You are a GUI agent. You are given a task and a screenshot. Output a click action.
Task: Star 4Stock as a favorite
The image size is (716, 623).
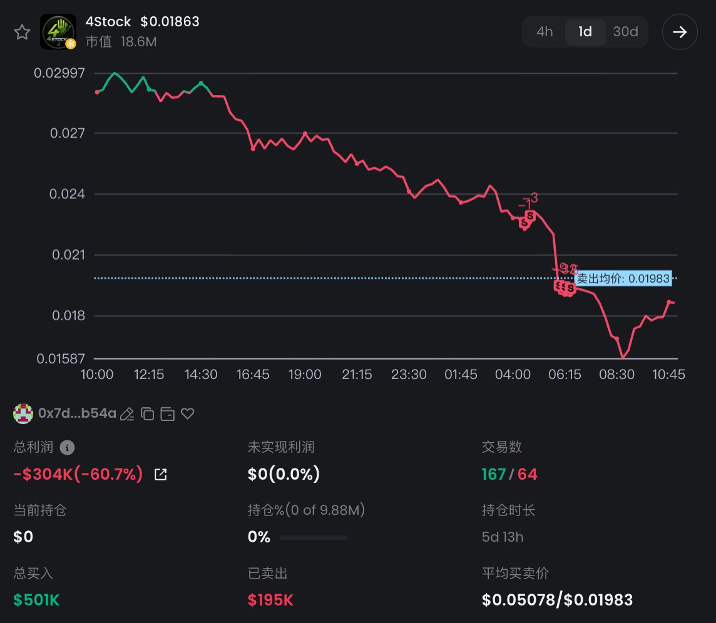[22, 33]
